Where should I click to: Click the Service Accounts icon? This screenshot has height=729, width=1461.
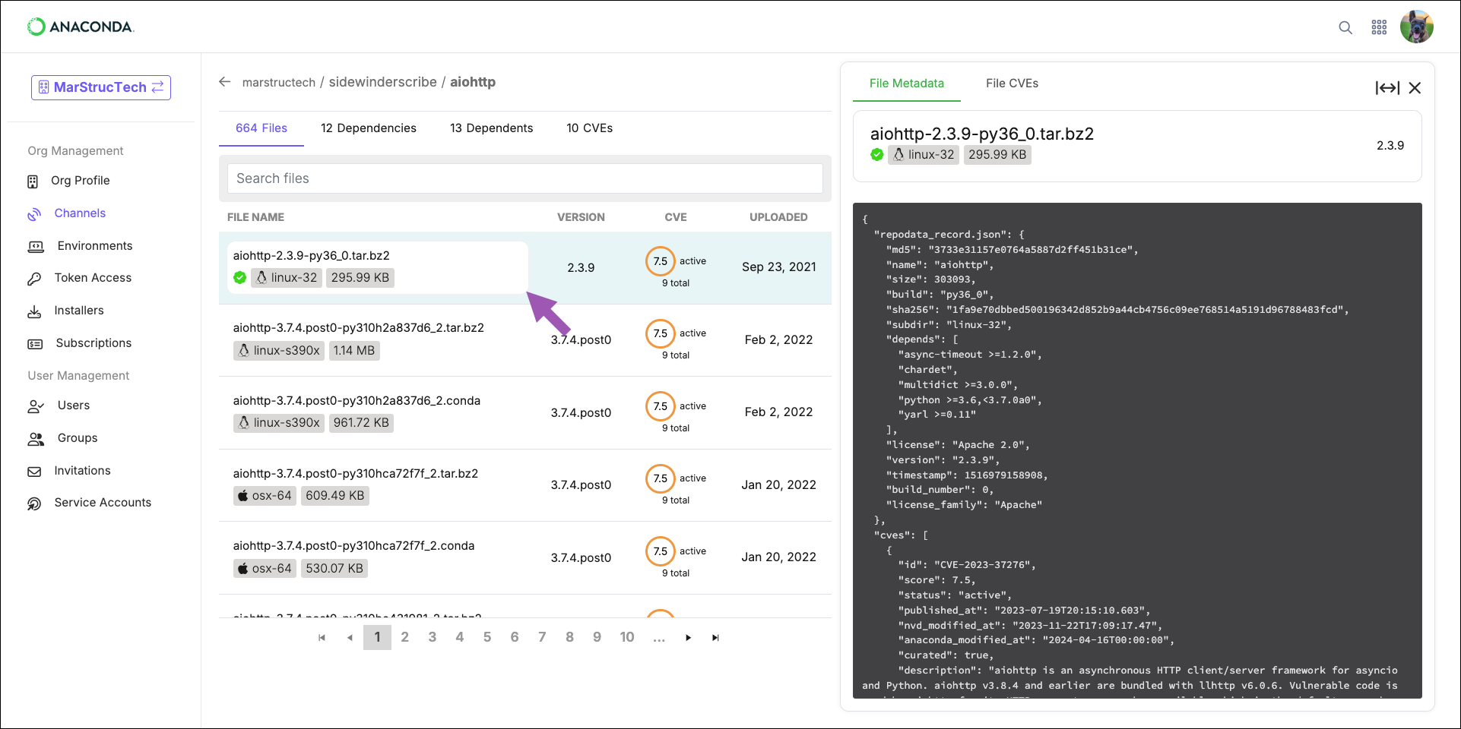(34, 503)
